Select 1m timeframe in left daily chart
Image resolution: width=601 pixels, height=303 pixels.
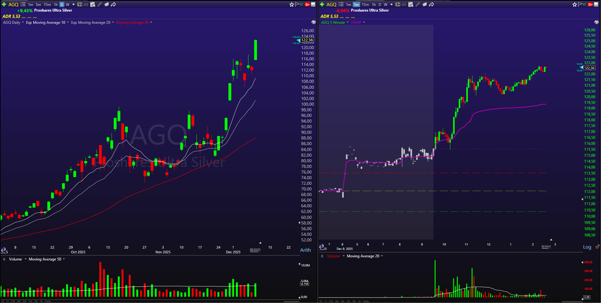click(x=31, y=4)
